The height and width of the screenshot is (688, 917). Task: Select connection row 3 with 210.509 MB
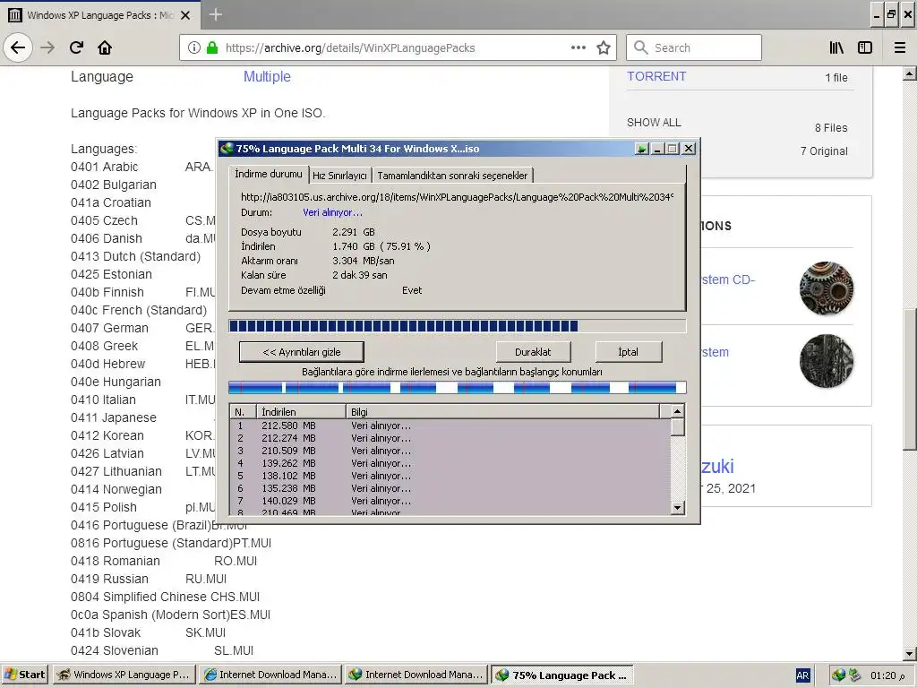450,451
